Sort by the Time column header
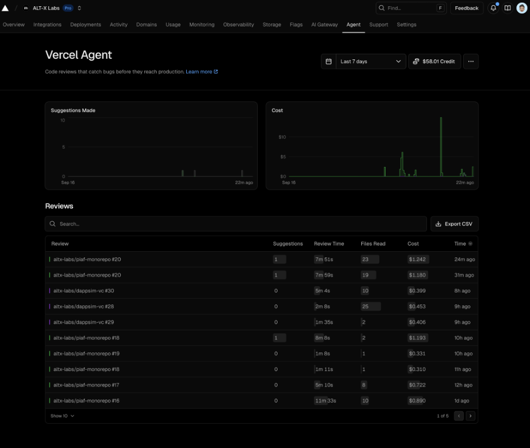This screenshot has width=530, height=448. pos(463,244)
